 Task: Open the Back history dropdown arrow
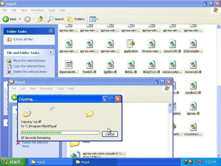click(x=20, y=19)
